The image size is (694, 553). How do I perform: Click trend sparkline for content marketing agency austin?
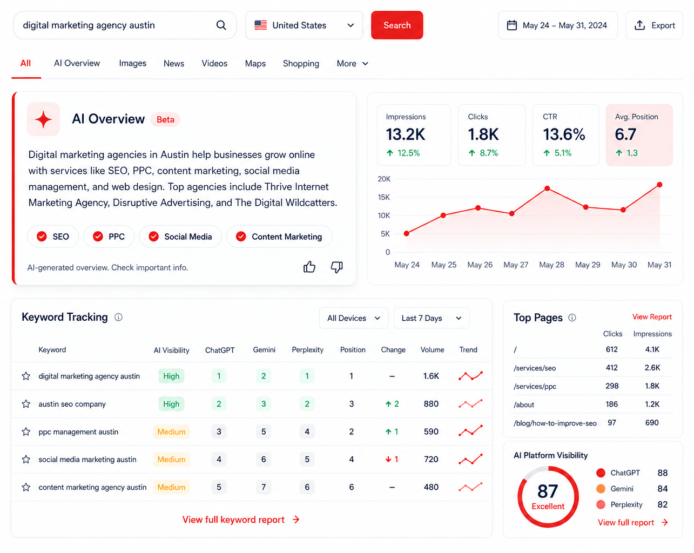pos(470,487)
